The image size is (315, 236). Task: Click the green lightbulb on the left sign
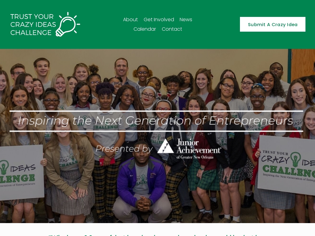tap(4, 167)
